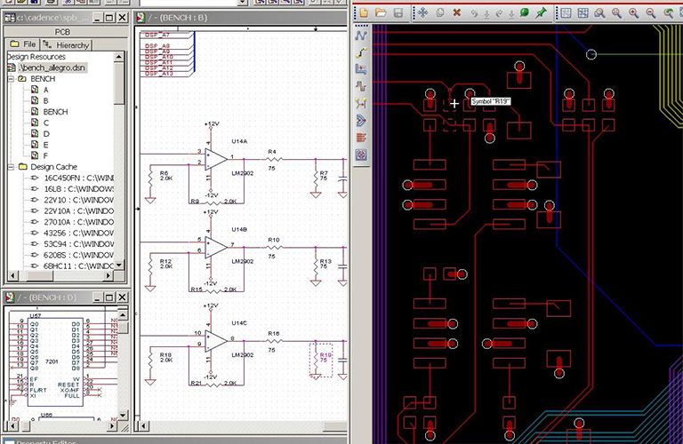
Task: Click the Open folder icon in PCB toolbar
Action: click(x=381, y=12)
